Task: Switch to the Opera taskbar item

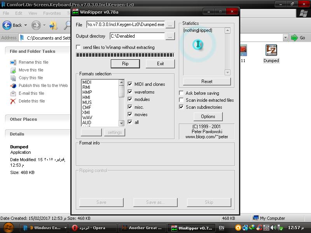Action: point(92,228)
